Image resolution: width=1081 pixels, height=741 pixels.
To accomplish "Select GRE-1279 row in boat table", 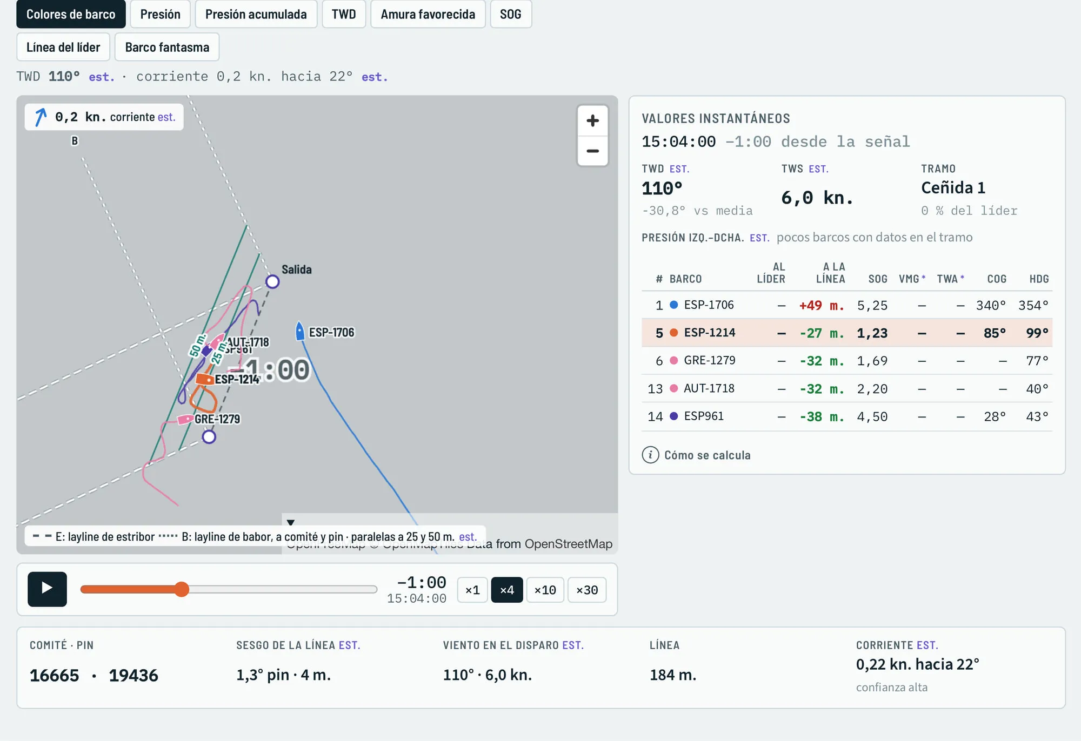I will 847,361.
